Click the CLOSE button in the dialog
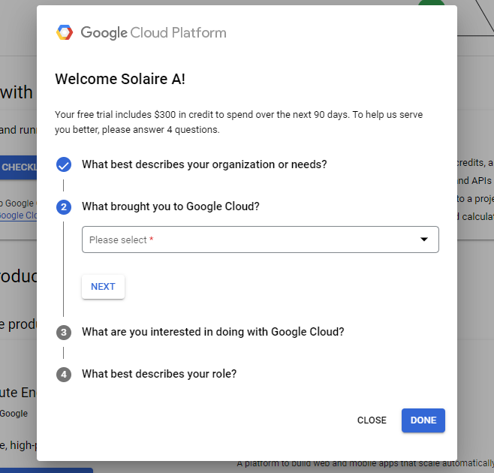 tap(372, 420)
